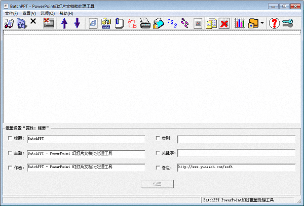Image resolution: width=304 pixels, height=206 pixels.
Task: Click the empty 关键字 input field
Action: coord(236,153)
